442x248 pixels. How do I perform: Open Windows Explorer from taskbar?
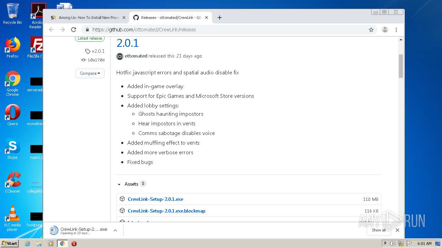(x=39, y=244)
